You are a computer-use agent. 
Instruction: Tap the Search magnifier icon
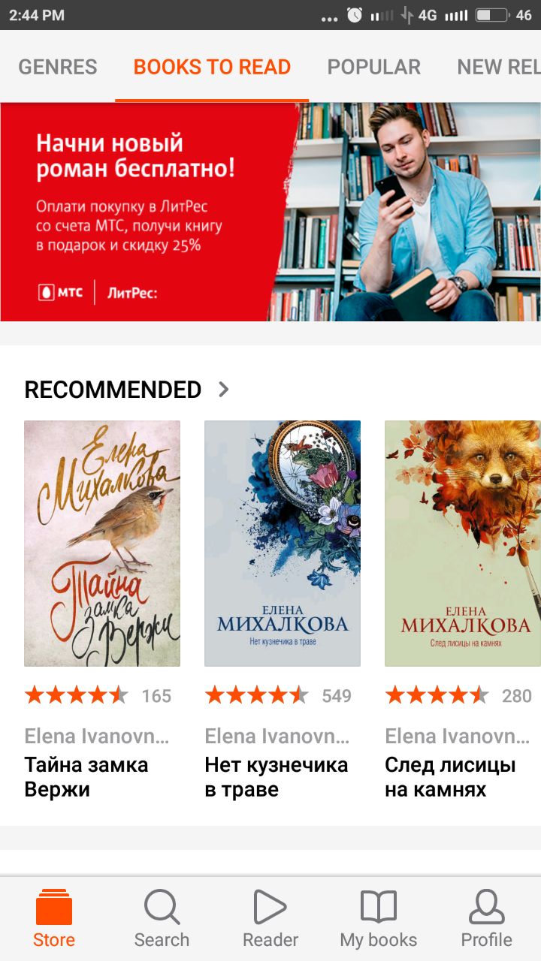[162, 907]
